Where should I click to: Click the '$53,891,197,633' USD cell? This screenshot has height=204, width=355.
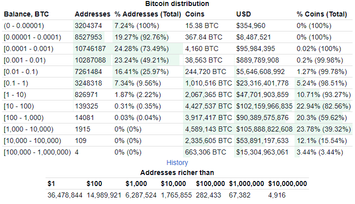click(262, 141)
